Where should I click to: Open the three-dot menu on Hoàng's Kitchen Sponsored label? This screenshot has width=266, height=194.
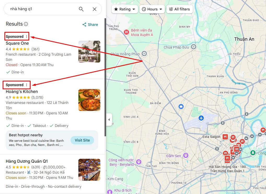[26, 85]
